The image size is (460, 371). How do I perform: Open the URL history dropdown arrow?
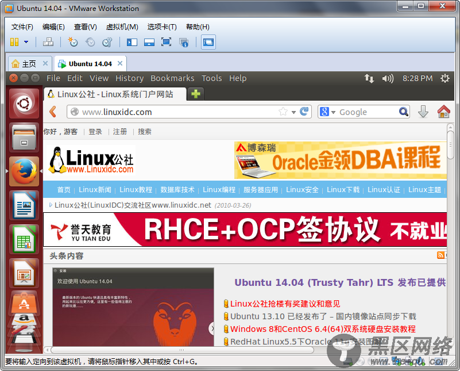click(x=293, y=112)
